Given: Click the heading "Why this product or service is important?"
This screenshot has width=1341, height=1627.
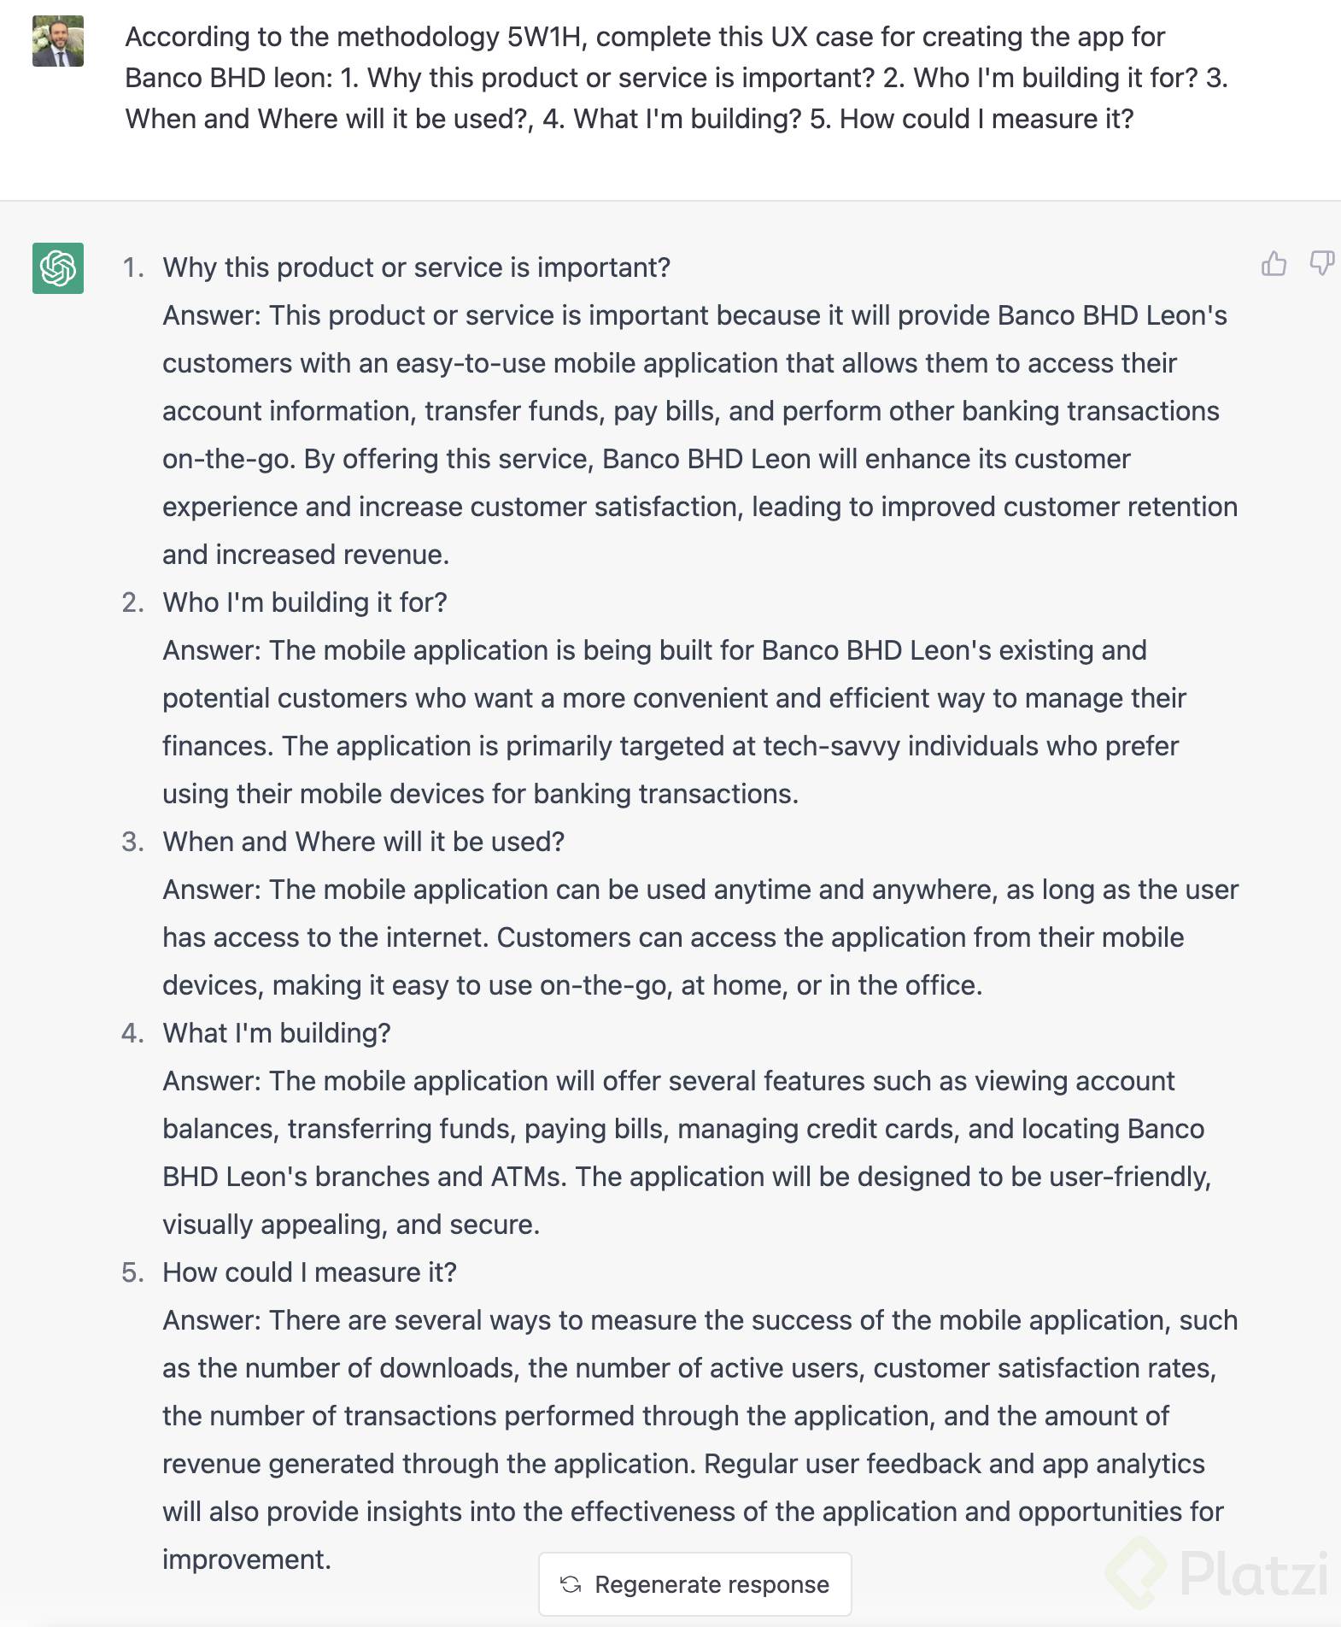Looking at the screenshot, I should click(x=416, y=267).
